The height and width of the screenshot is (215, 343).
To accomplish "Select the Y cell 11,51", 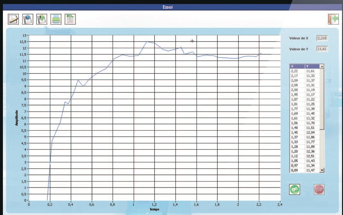I will 312,128.
